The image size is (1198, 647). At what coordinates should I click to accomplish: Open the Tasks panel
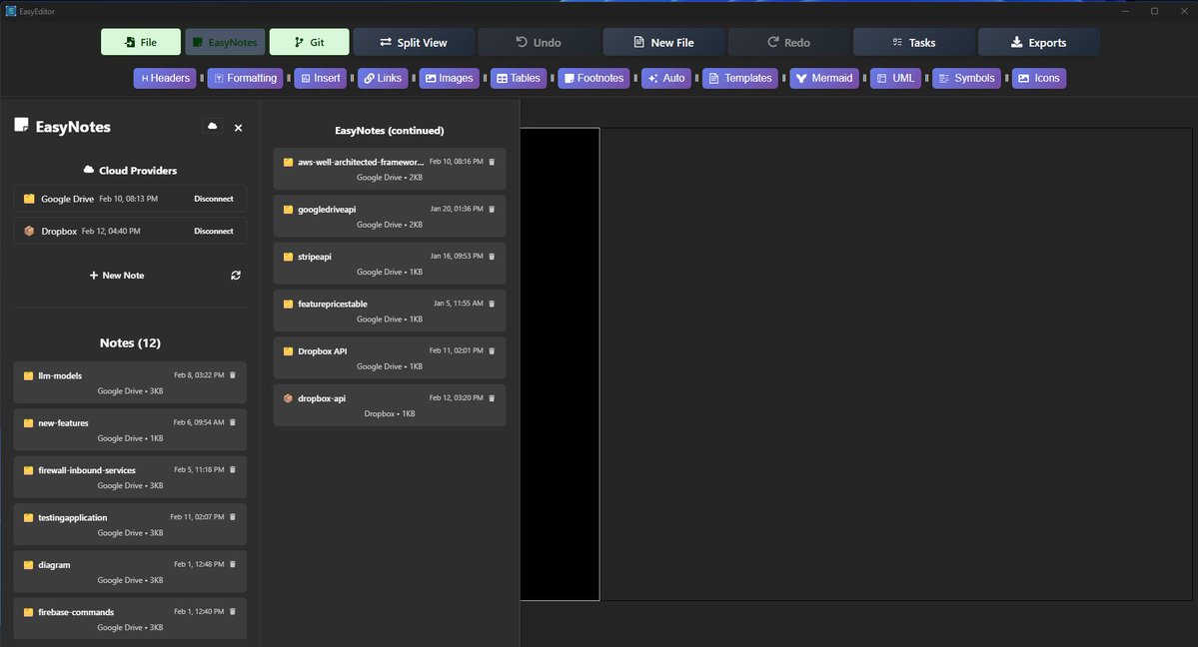click(x=914, y=42)
